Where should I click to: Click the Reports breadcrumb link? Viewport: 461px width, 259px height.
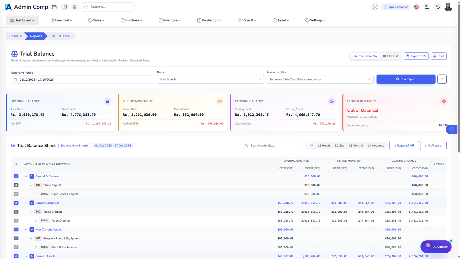coord(36,36)
